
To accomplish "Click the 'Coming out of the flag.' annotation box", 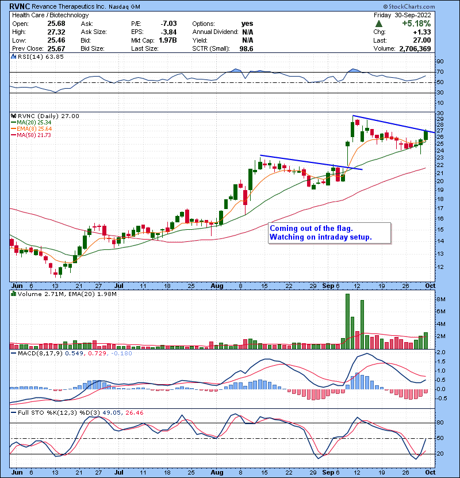I will coord(329,233).
